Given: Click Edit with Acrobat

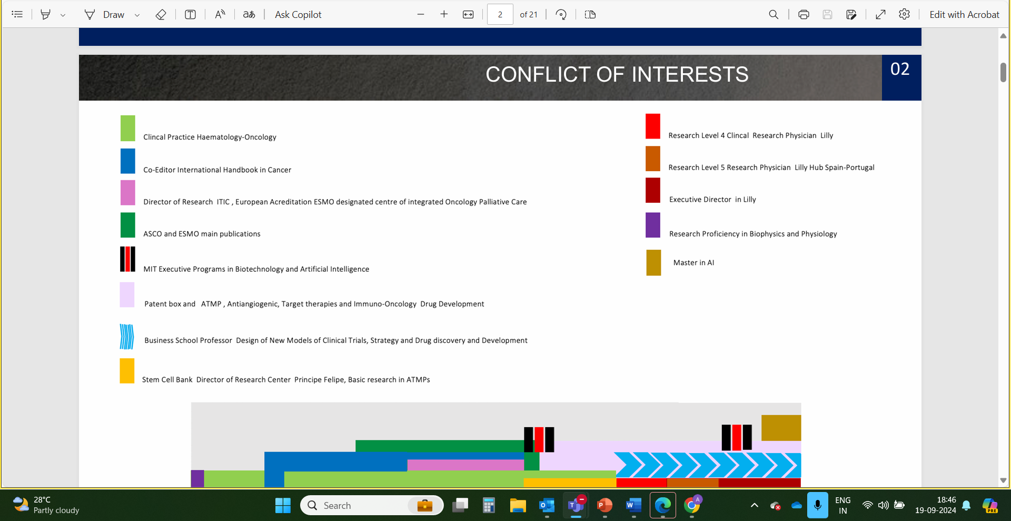Looking at the screenshot, I should [x=964, y=14].
